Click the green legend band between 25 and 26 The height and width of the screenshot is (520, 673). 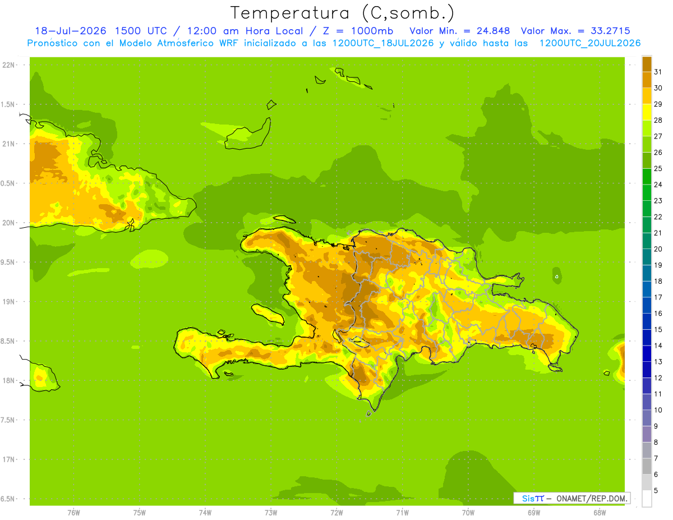(647, 160)
